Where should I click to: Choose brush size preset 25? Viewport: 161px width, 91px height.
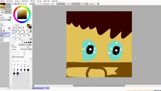point(14,74)
